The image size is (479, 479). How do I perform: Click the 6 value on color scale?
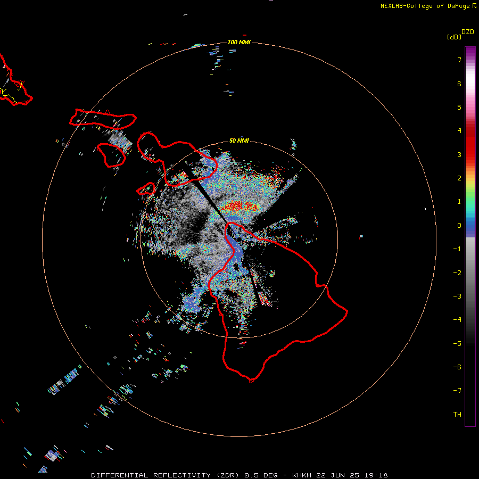point(459,84)
